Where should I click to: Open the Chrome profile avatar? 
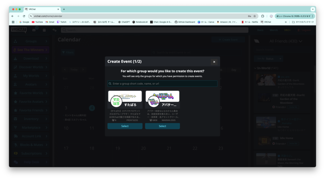tap(271, 16)
